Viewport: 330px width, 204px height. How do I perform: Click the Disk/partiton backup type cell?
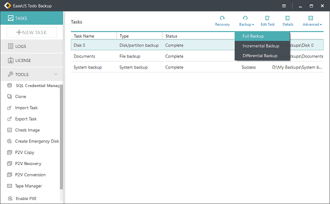click(139, 45)
